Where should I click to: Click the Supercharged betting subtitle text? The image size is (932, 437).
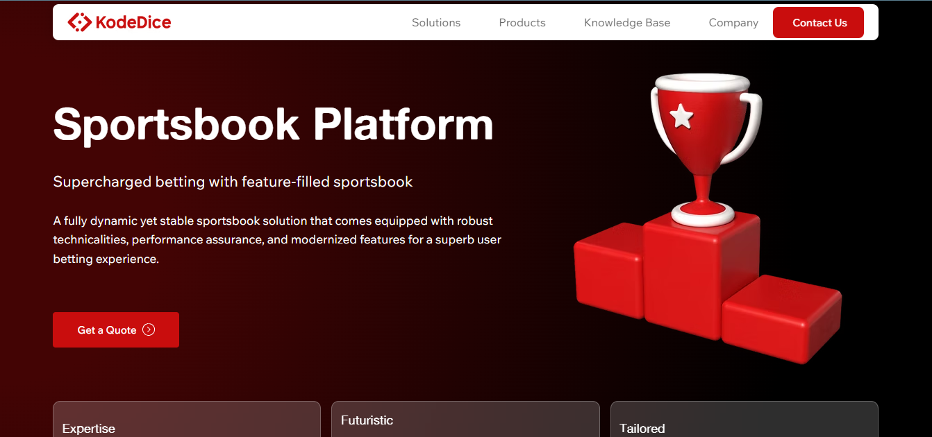[x=233, y=182]
